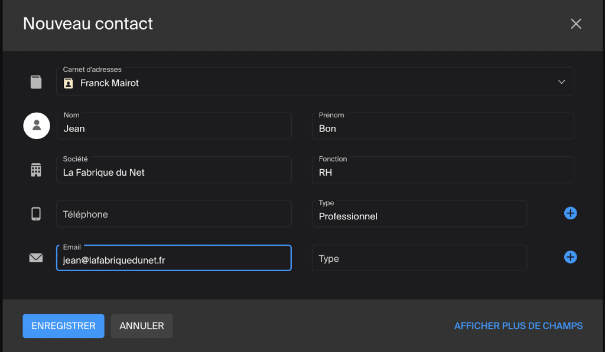Click the company building icon

tap(36, 170)
